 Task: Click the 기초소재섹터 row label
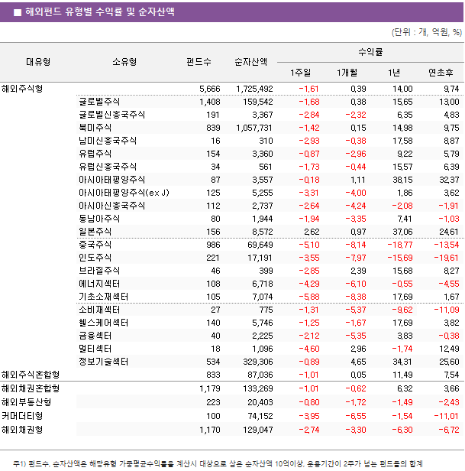click(104, 297)
